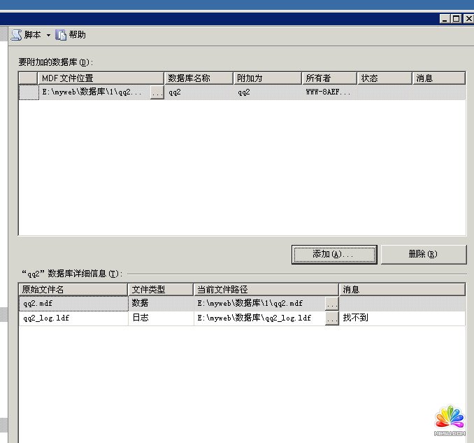Click 数据库名称 column header

[x=199, y=78]
